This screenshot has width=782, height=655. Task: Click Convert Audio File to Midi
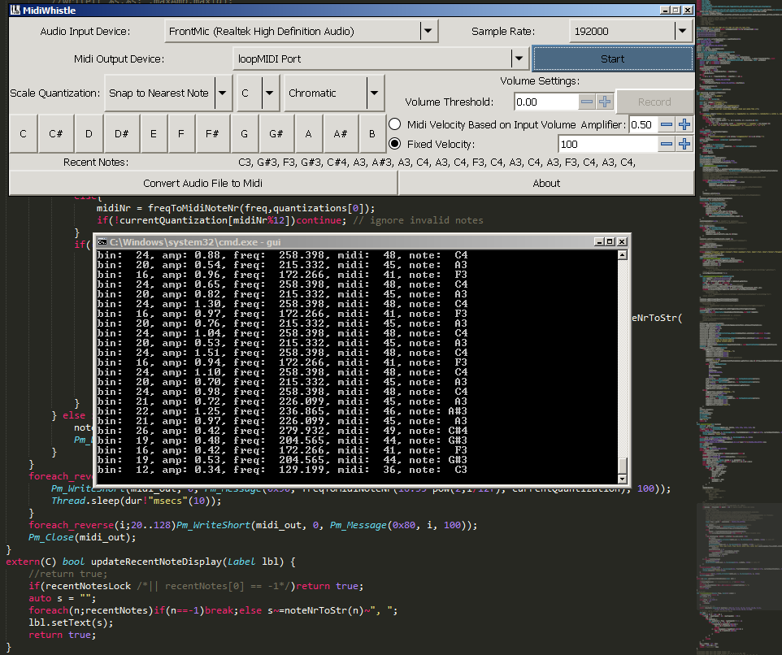(x=202, y=184)
